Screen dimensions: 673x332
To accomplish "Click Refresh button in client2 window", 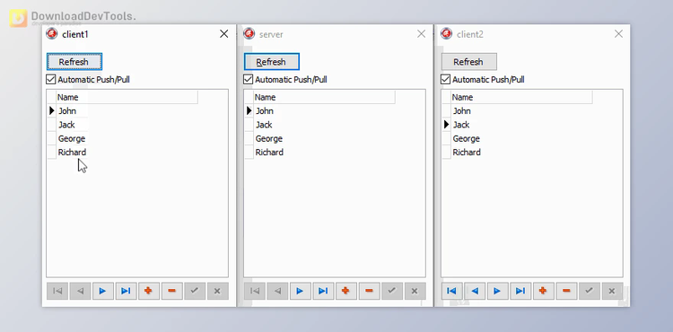I will (469, 62).
